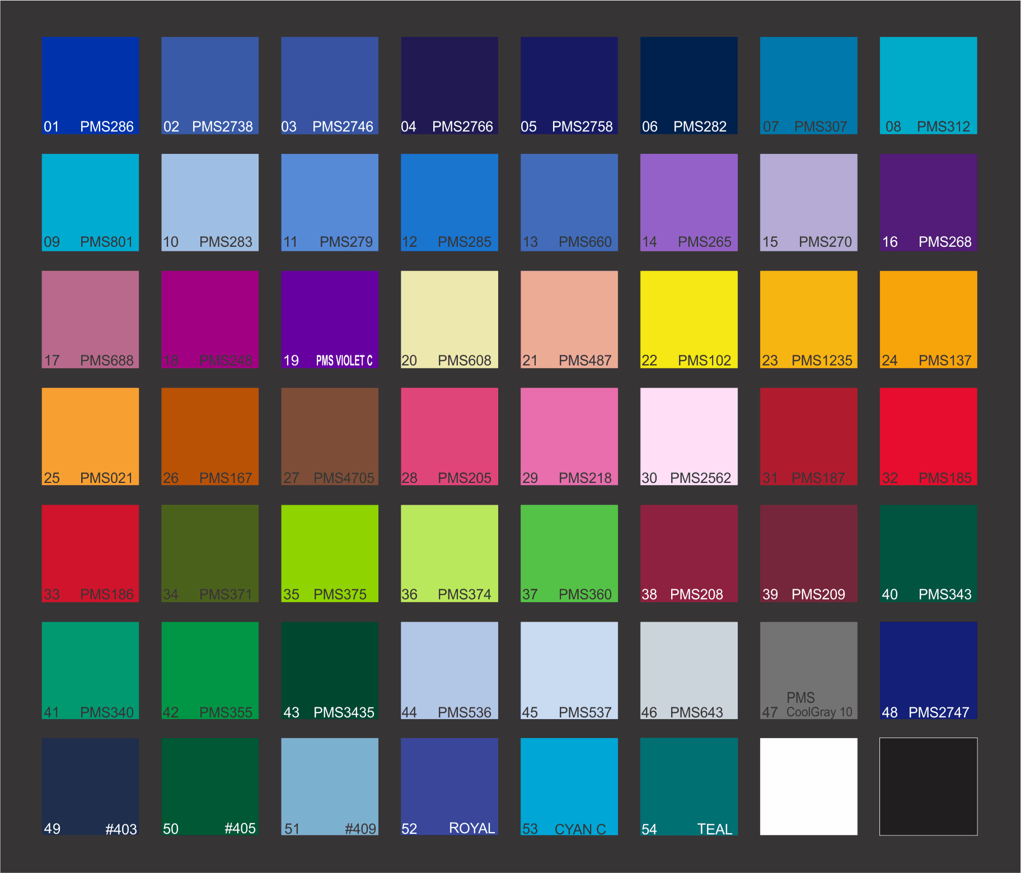Click lavender swatch 15 PMS270

(x=809, y=203)
